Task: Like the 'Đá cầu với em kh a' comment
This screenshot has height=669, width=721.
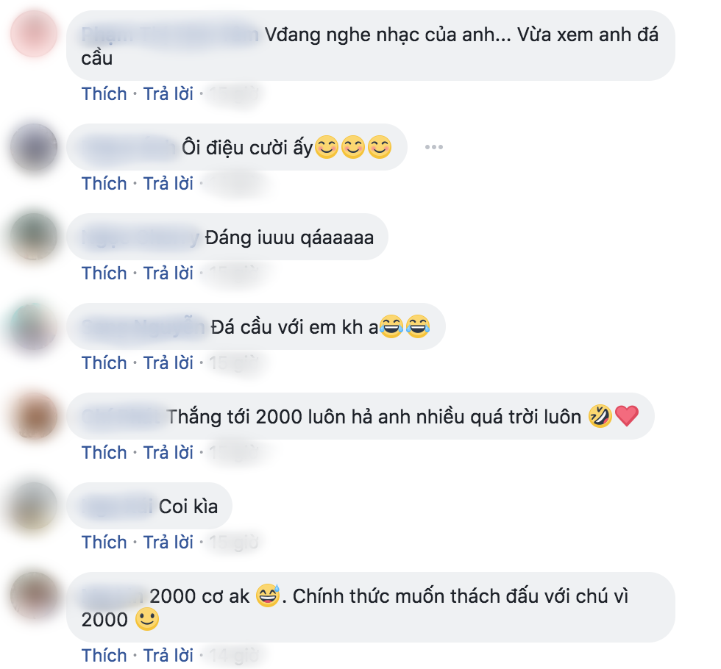Action: pos(104,363)
